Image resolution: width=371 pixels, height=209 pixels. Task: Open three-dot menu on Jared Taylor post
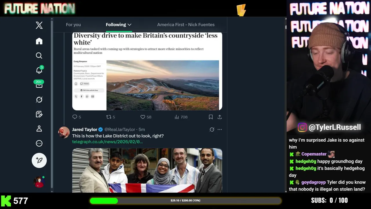220,129
